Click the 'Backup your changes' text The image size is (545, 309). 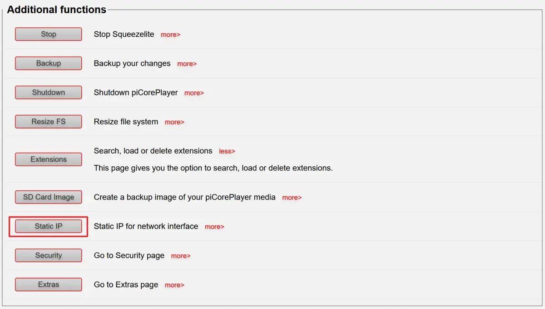tap(132, 64)
